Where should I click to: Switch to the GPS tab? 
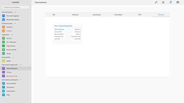140,15
